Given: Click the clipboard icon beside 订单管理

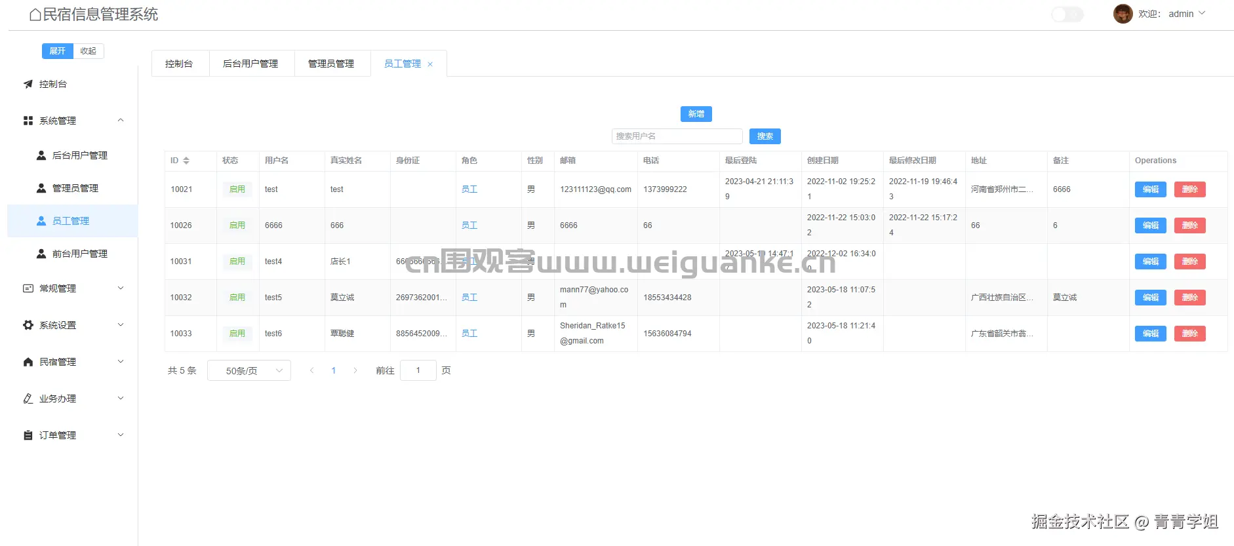Looking at the screenshot, I should point(28,435).
